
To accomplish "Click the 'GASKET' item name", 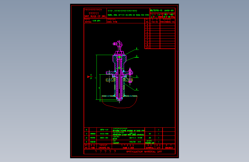I will click(x=116, y=143).
